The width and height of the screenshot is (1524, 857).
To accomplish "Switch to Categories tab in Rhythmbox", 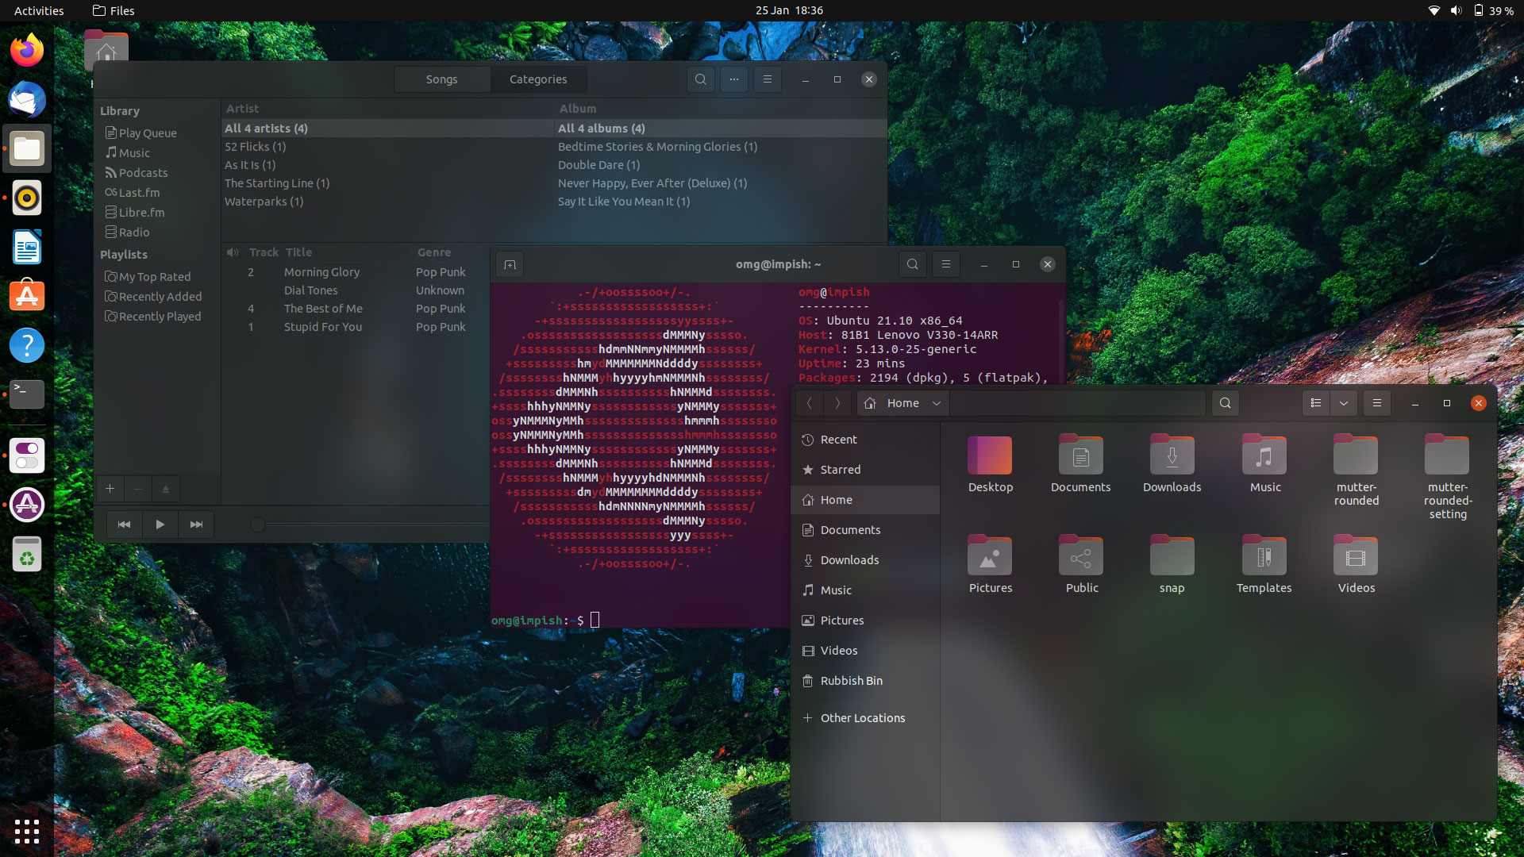I will coord(538,79).
